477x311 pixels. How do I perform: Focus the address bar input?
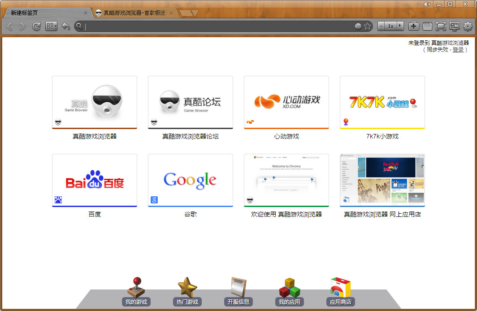pyautogui.click(x=219, y=26)
